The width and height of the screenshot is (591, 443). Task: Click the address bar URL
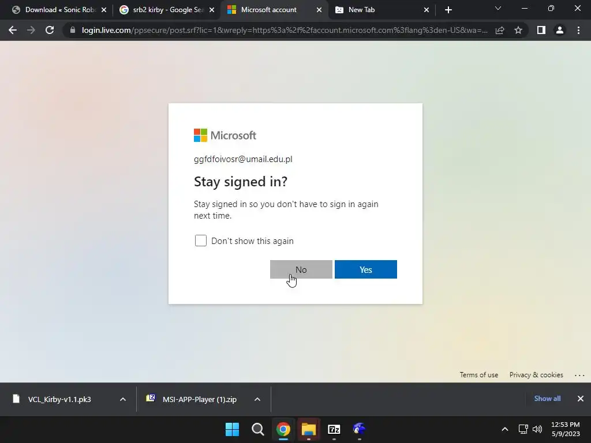pos(285,30)
